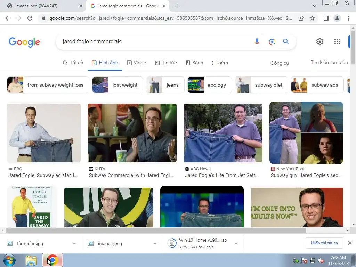Open the Chrome three-dot menu

point(348,18)
